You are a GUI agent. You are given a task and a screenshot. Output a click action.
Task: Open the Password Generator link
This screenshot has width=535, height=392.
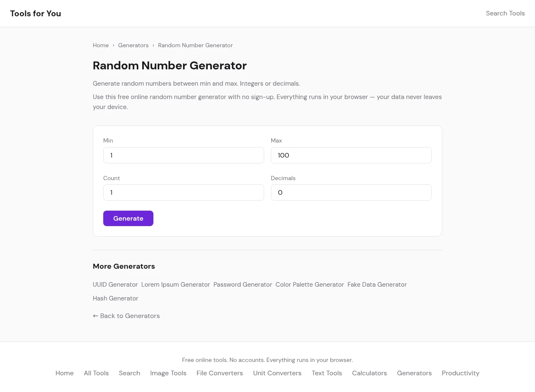click(x=243, y=285)
